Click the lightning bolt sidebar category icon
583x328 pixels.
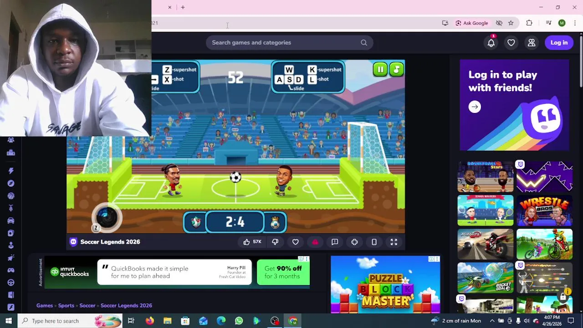[x=11, y=170]
